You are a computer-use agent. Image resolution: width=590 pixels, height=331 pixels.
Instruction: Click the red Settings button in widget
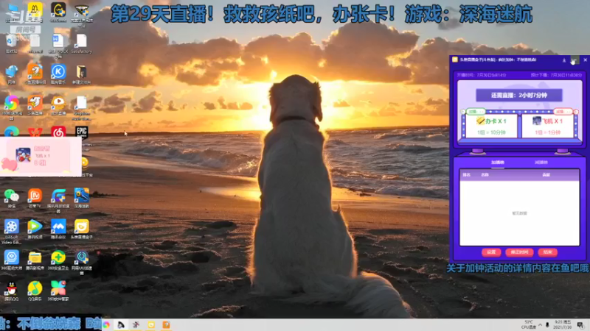[491, 252]
